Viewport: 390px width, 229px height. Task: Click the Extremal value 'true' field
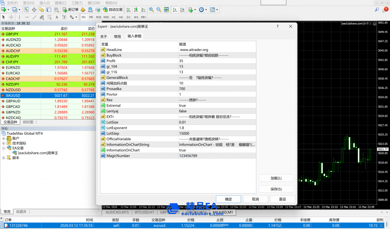click(x=217, y=105)
